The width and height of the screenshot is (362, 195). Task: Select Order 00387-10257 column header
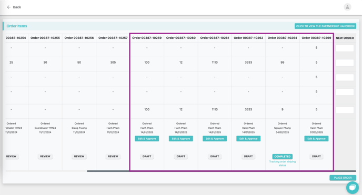pos(113,38)
